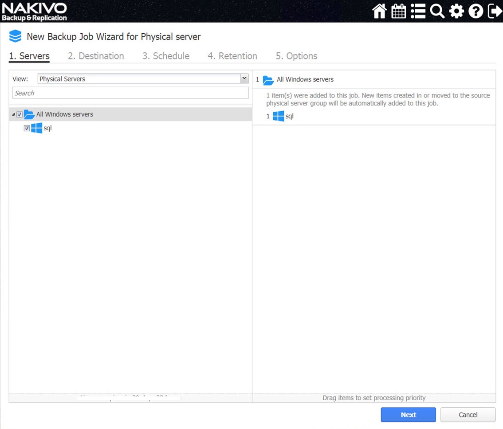Click the Physical Servers view combo box
The image size is (503, 429).
click(x=143, y=78)
